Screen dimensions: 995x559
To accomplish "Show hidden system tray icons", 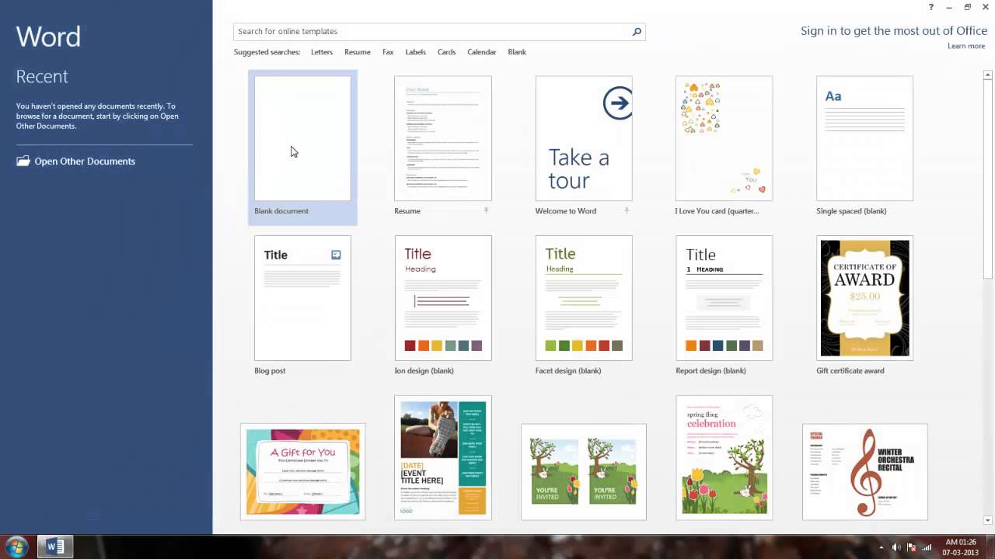I will pos(882,547).
